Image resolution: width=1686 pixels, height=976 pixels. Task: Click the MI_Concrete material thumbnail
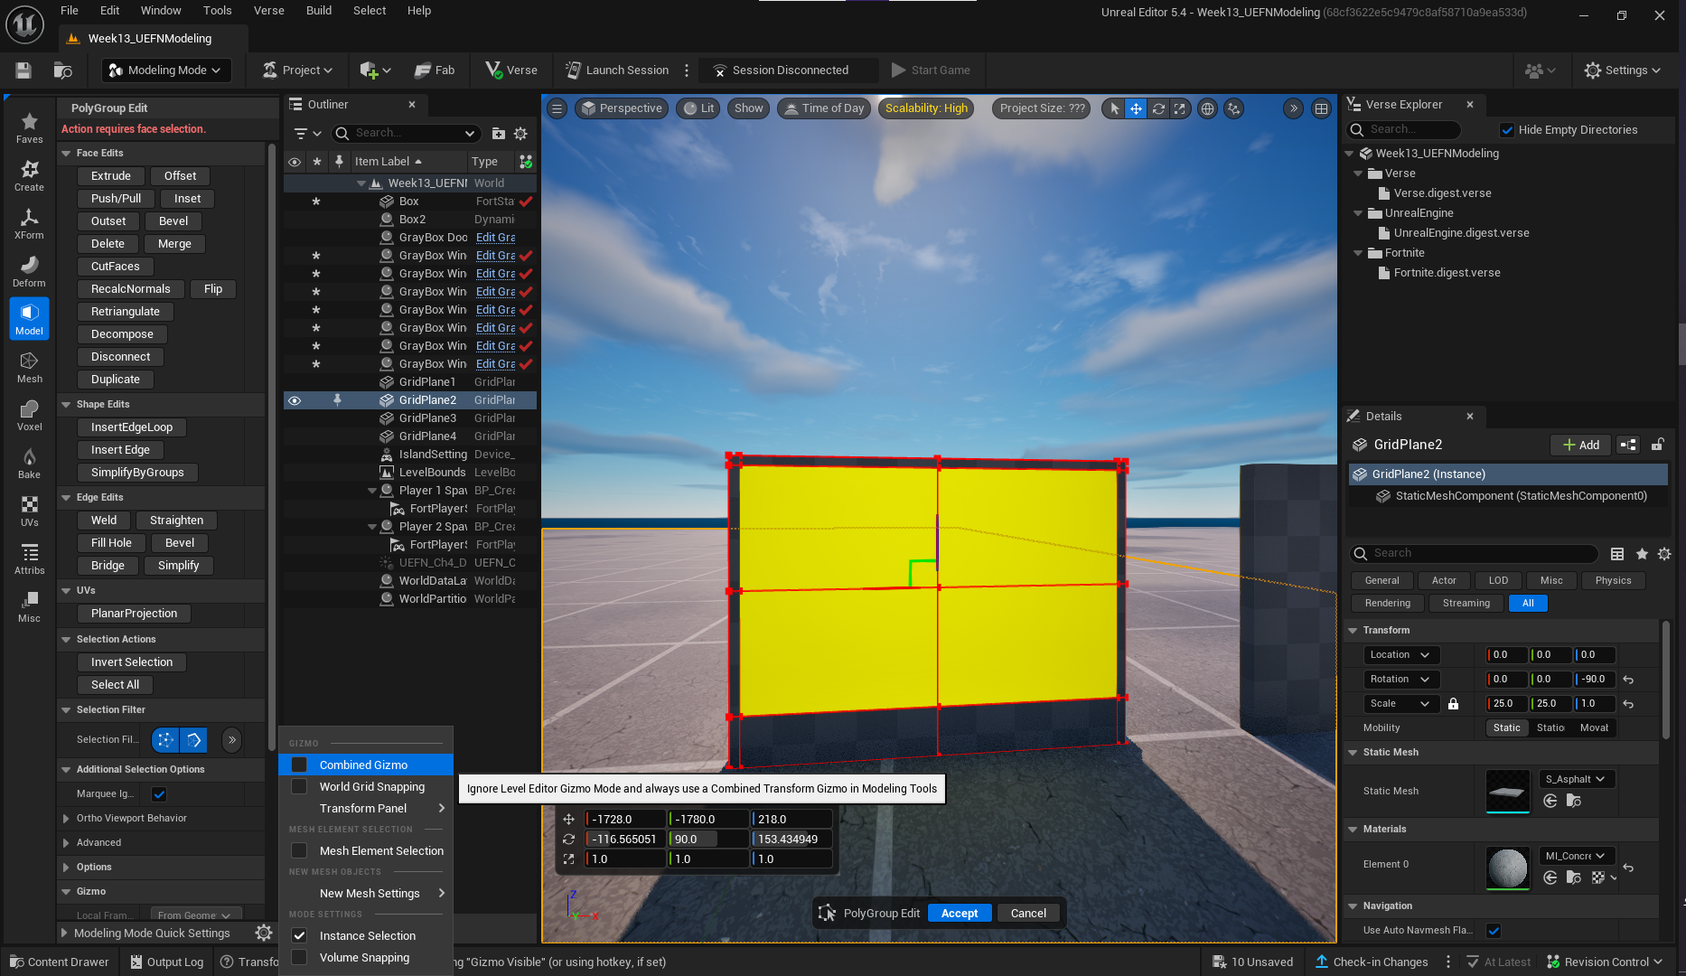[x=1507, y=868]
